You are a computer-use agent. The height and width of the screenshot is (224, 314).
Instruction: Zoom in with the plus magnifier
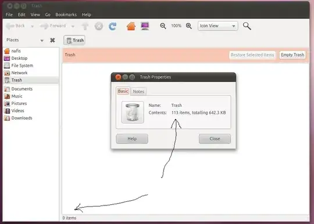coord(189,26)
